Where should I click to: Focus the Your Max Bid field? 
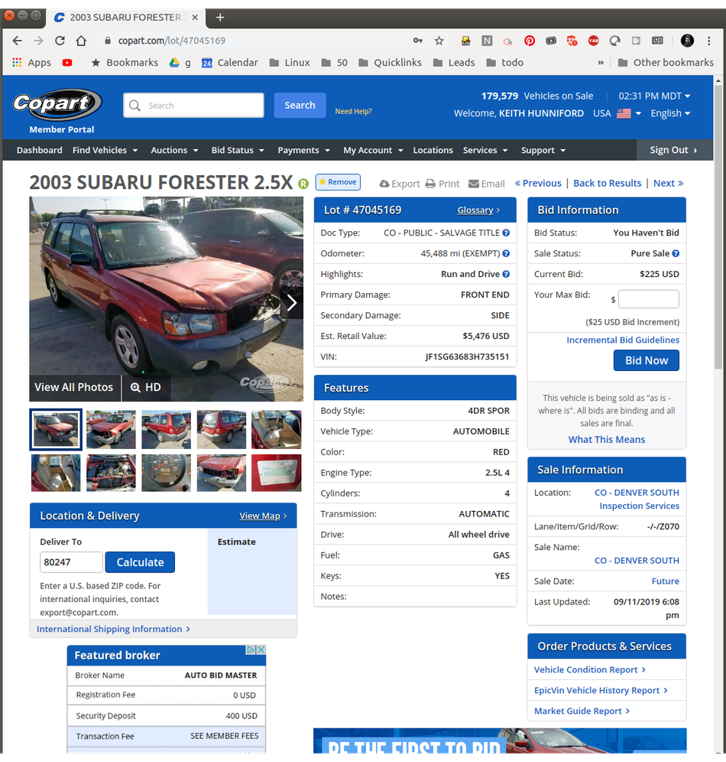click(x=649, y=299)
